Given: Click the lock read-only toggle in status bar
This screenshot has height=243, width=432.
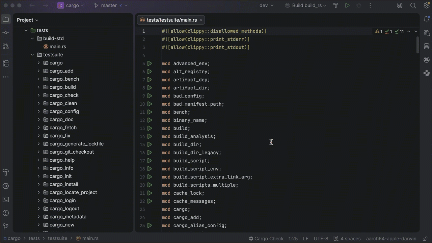Looking at the screenshot, I should [x=426, y=238].
